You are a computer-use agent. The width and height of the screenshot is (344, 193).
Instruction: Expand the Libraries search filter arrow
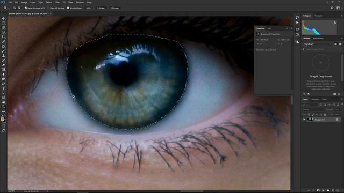click(341, 49)
